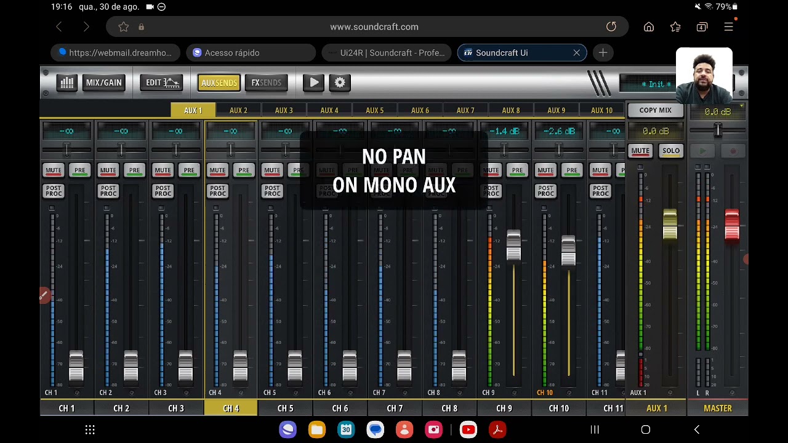Select the MASTER strip label
Screen dimensions: 788x443
(718, 408)
